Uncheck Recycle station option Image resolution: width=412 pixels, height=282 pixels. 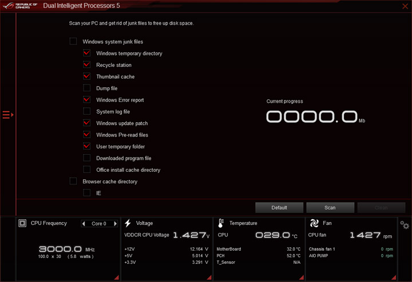pyautogui.click(x=87, y=65)
